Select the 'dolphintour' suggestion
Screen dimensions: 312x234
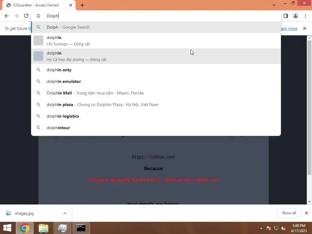(x=156, y=128)
